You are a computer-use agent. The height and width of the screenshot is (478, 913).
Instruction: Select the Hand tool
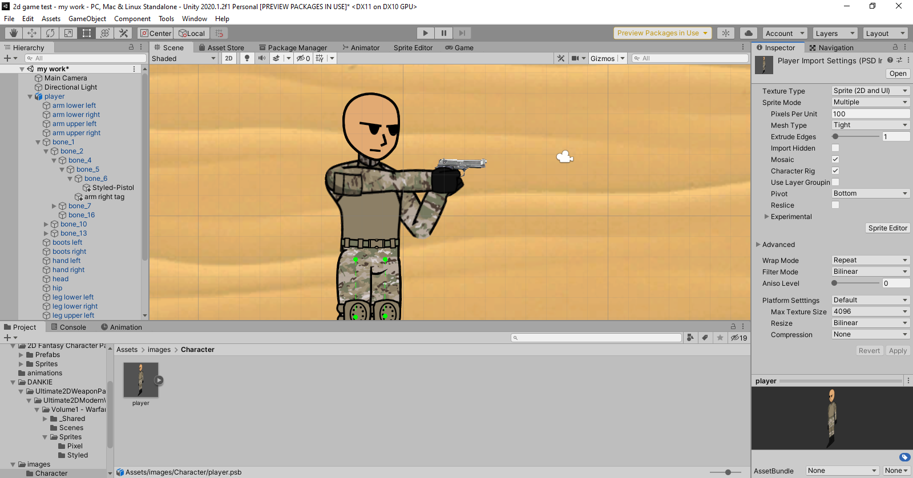[x=14, y=33]
